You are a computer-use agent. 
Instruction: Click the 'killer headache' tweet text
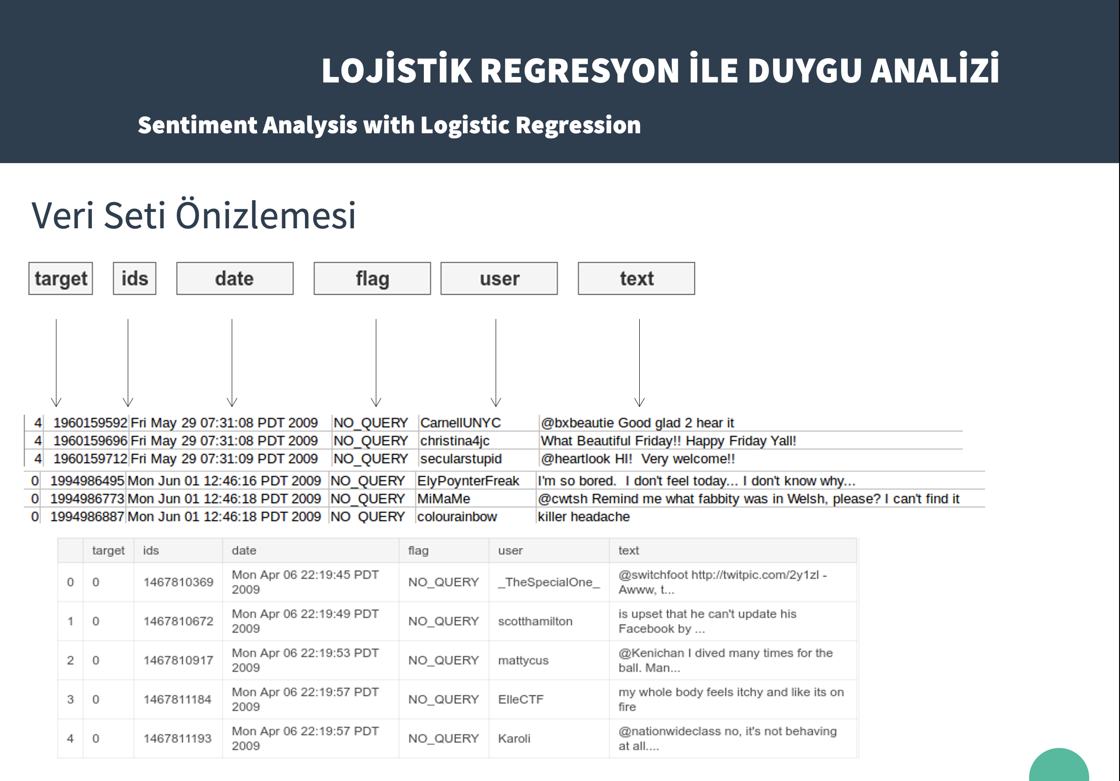click(583, 517)
